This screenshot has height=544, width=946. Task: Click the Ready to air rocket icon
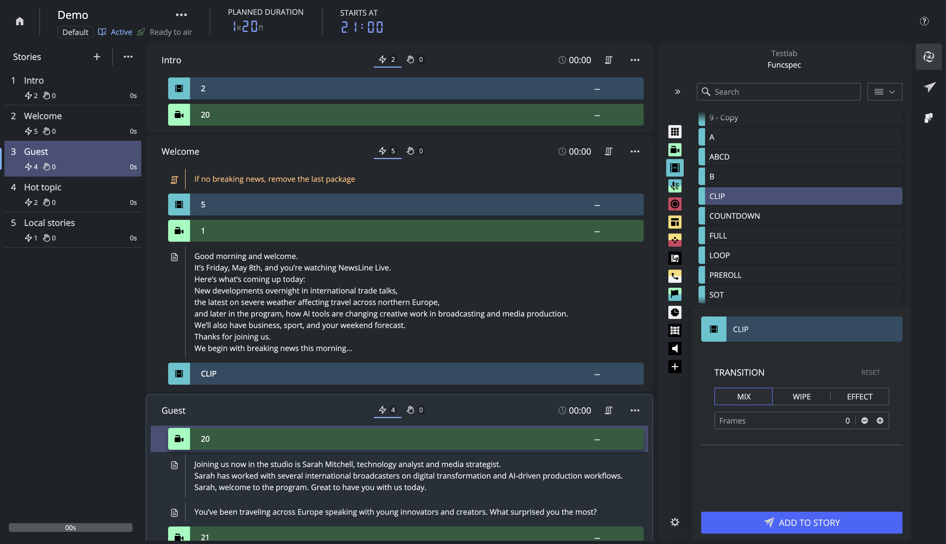coord(141,32)
